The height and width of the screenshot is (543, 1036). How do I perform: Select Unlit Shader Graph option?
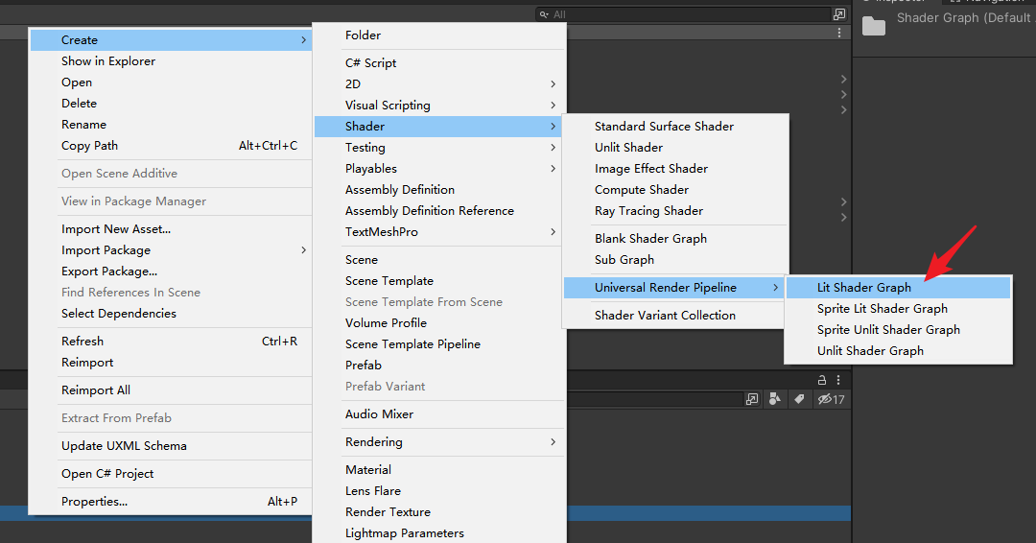pos(898,351)
